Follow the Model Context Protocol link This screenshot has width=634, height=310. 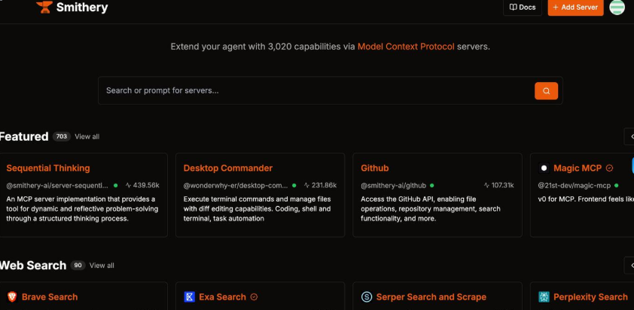(x=406, y=47)
